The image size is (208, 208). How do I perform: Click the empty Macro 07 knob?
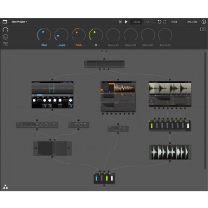[x=148, y=35]
